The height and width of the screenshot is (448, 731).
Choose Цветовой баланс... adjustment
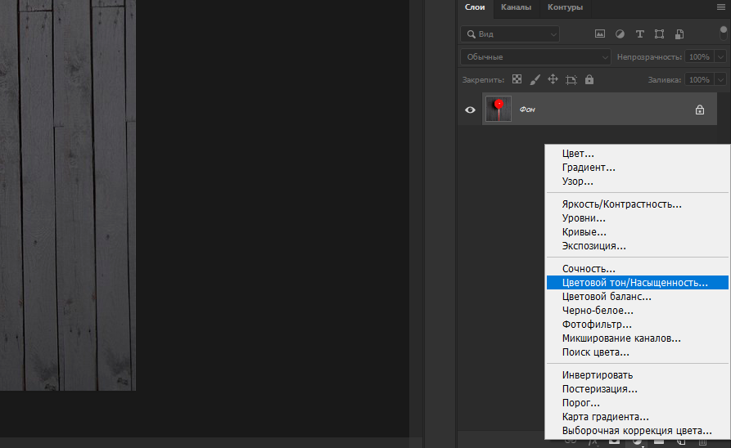click(638, 297)
